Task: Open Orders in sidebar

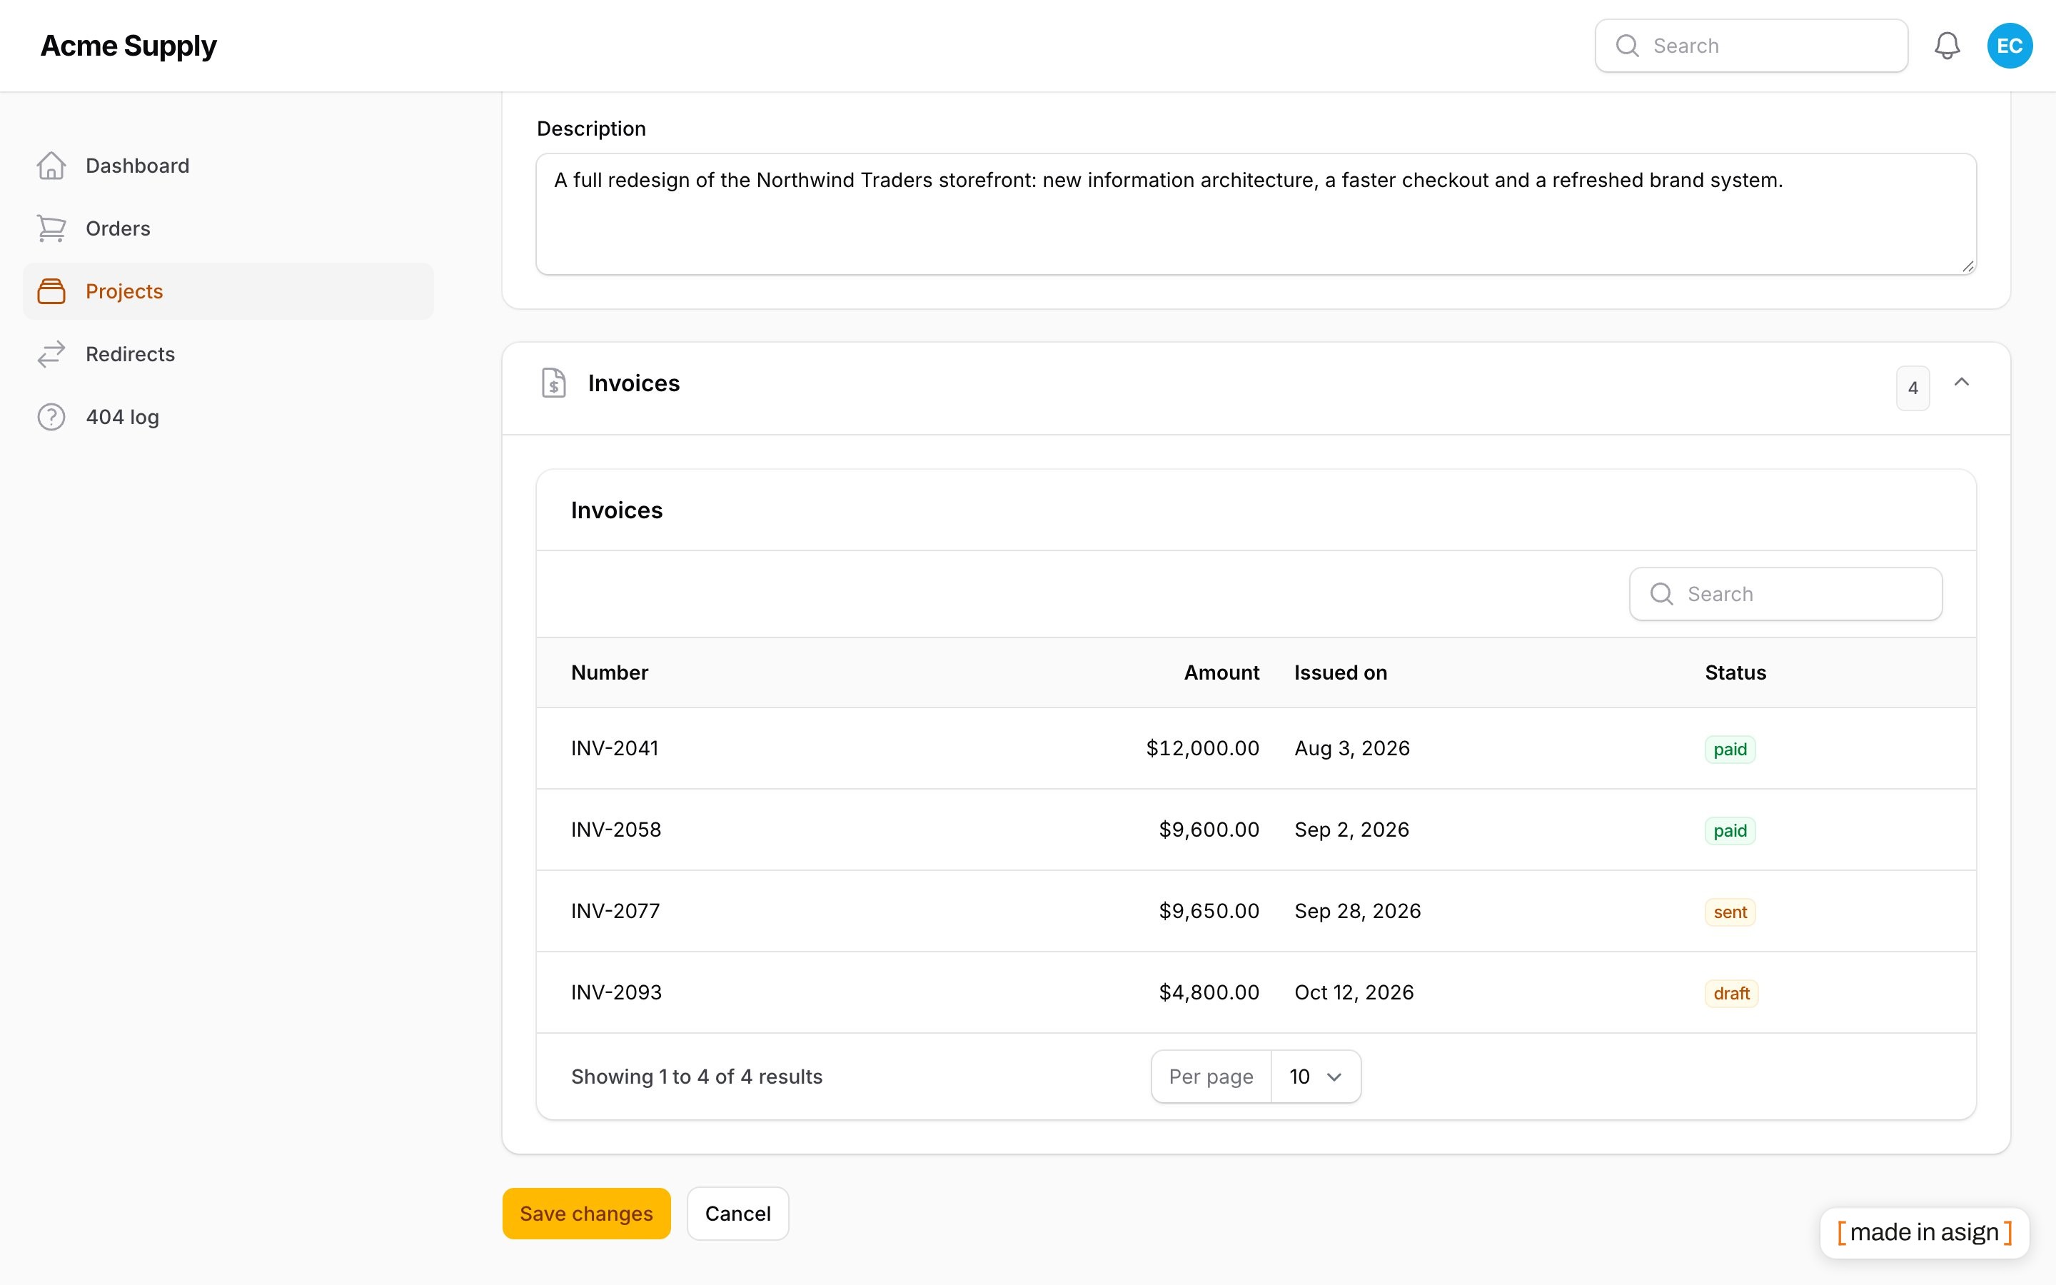Action: click(228, 228)
